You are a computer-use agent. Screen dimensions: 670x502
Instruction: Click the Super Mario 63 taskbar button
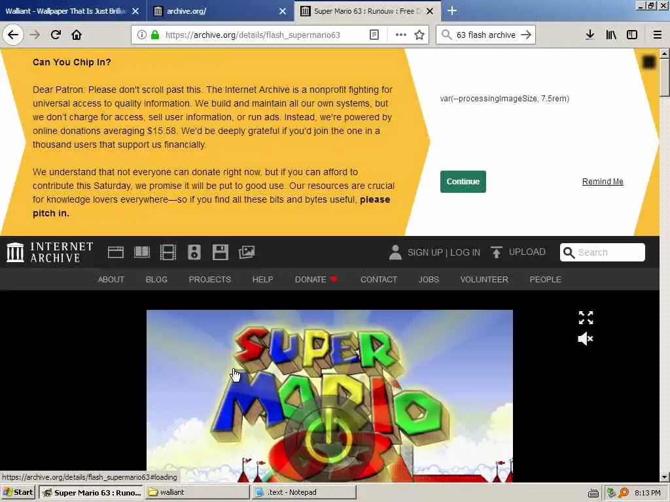tap(90, 492)
